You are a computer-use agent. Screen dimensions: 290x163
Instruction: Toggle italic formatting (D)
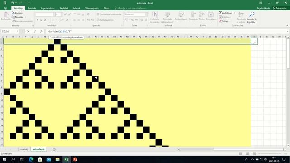point(41,20)
